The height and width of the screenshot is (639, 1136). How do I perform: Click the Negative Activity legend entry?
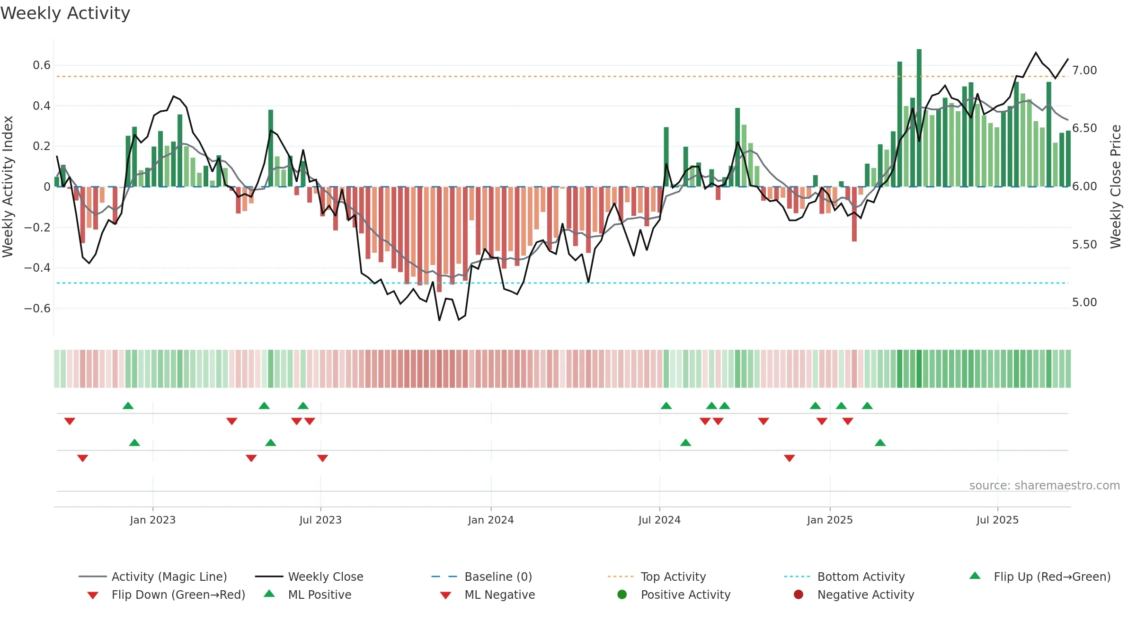[854, 595]
